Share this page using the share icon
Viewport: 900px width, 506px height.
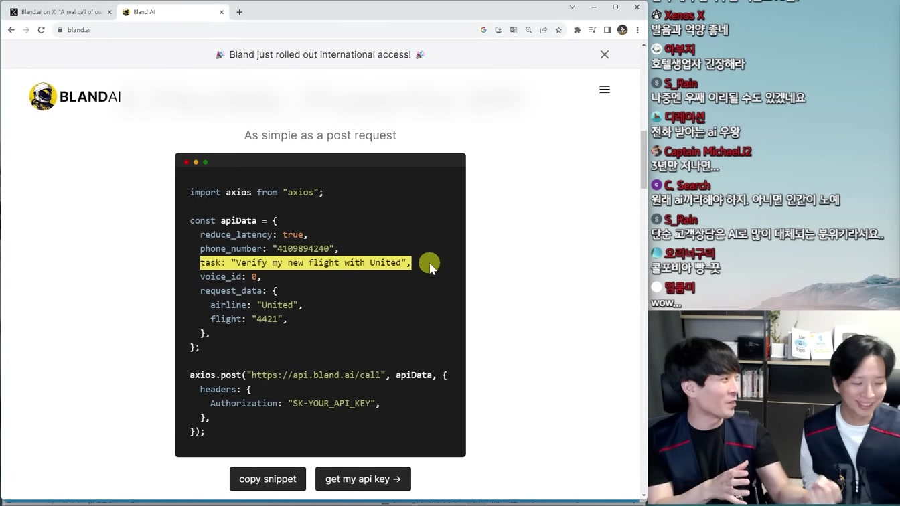(x=544, y=30)
